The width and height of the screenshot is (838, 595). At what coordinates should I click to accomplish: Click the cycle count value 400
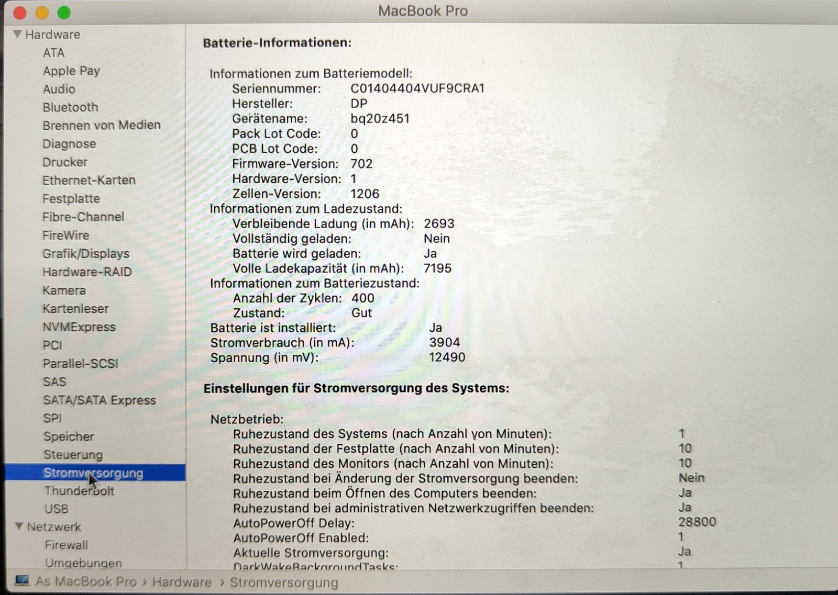click(x=363, y=298)
